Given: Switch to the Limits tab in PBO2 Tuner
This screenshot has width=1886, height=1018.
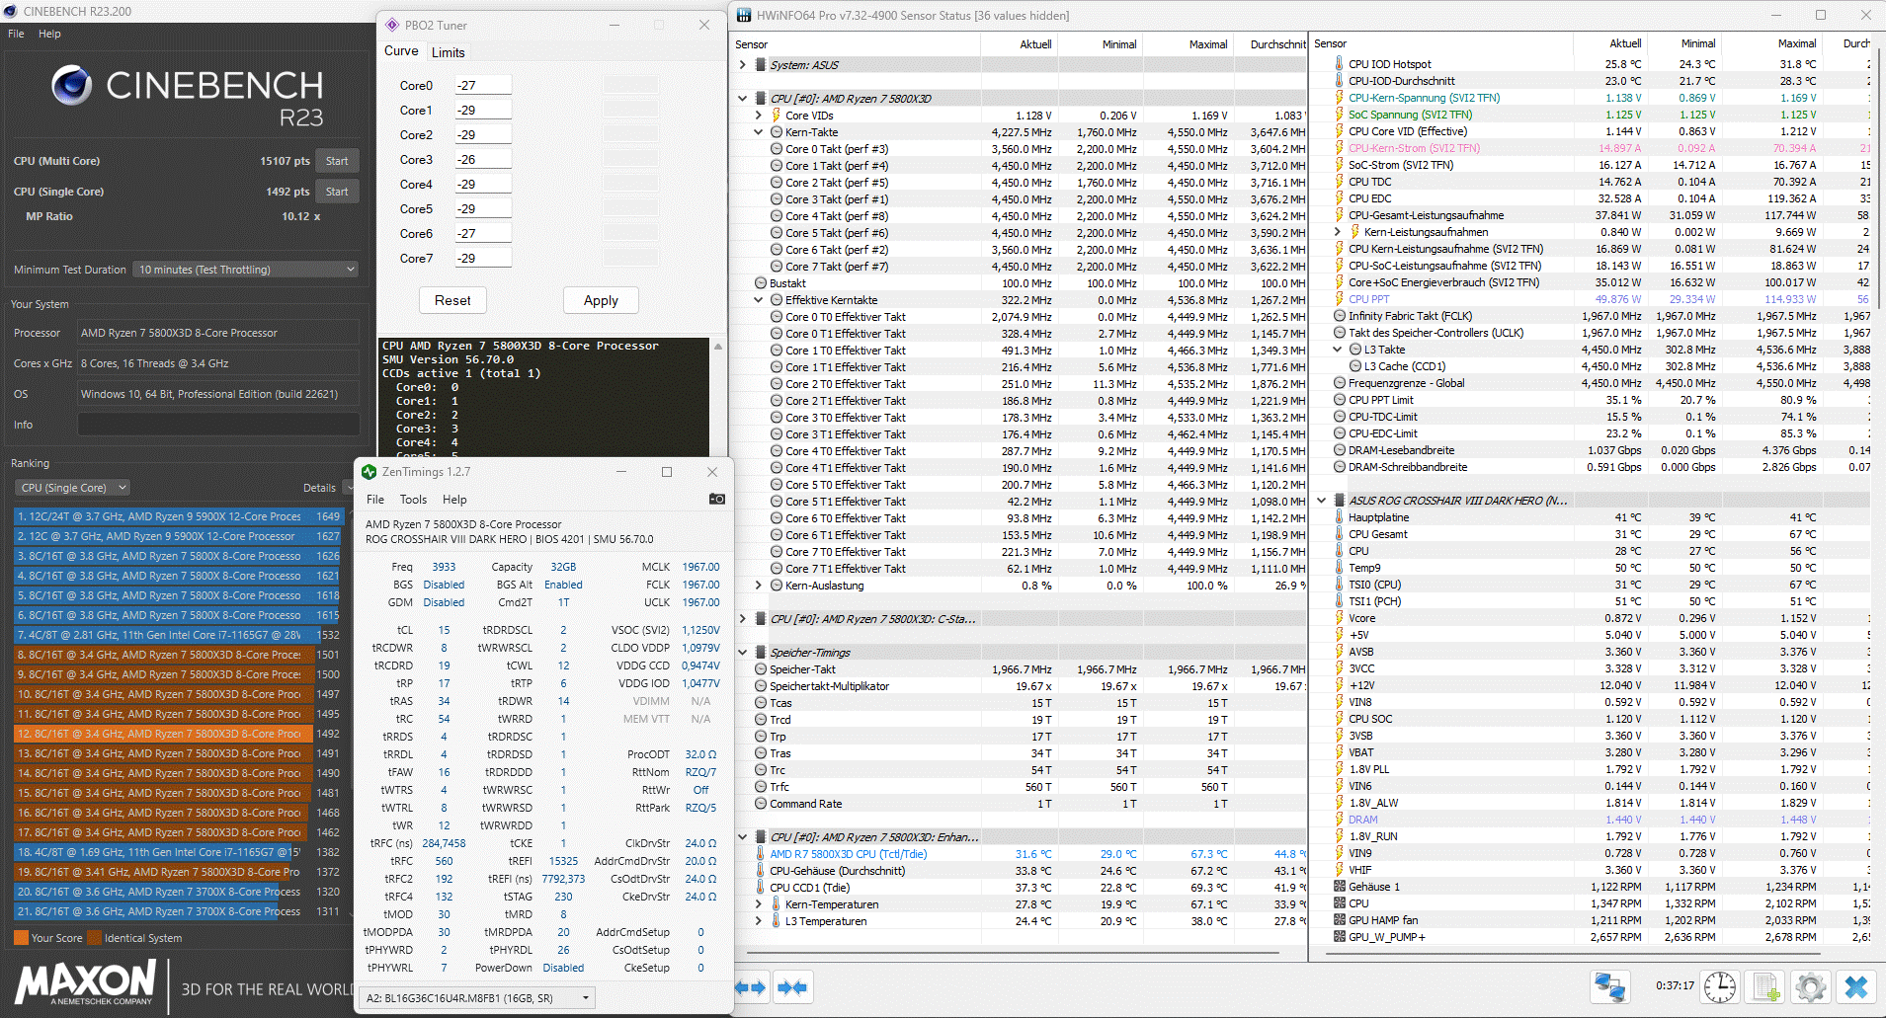Looking at the screenshot, I should (x=448, y=52).
